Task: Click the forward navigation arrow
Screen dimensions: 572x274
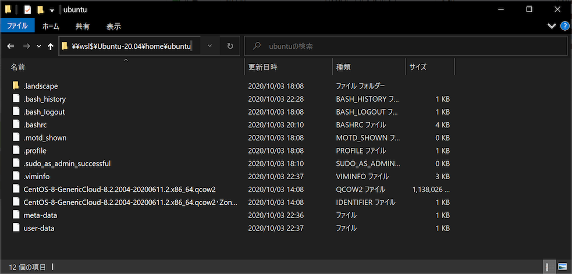Action: point(26,46)
